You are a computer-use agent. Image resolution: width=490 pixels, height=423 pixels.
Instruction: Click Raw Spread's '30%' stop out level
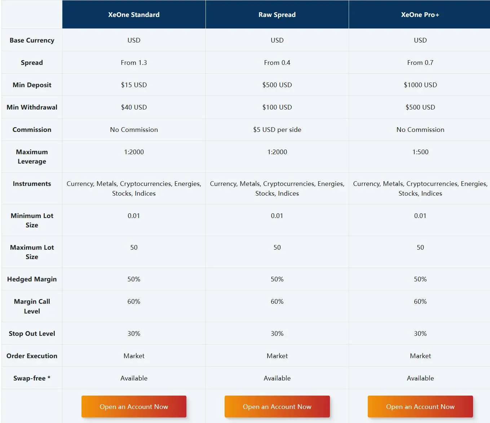pyautogui.click(x=277, y=334)
